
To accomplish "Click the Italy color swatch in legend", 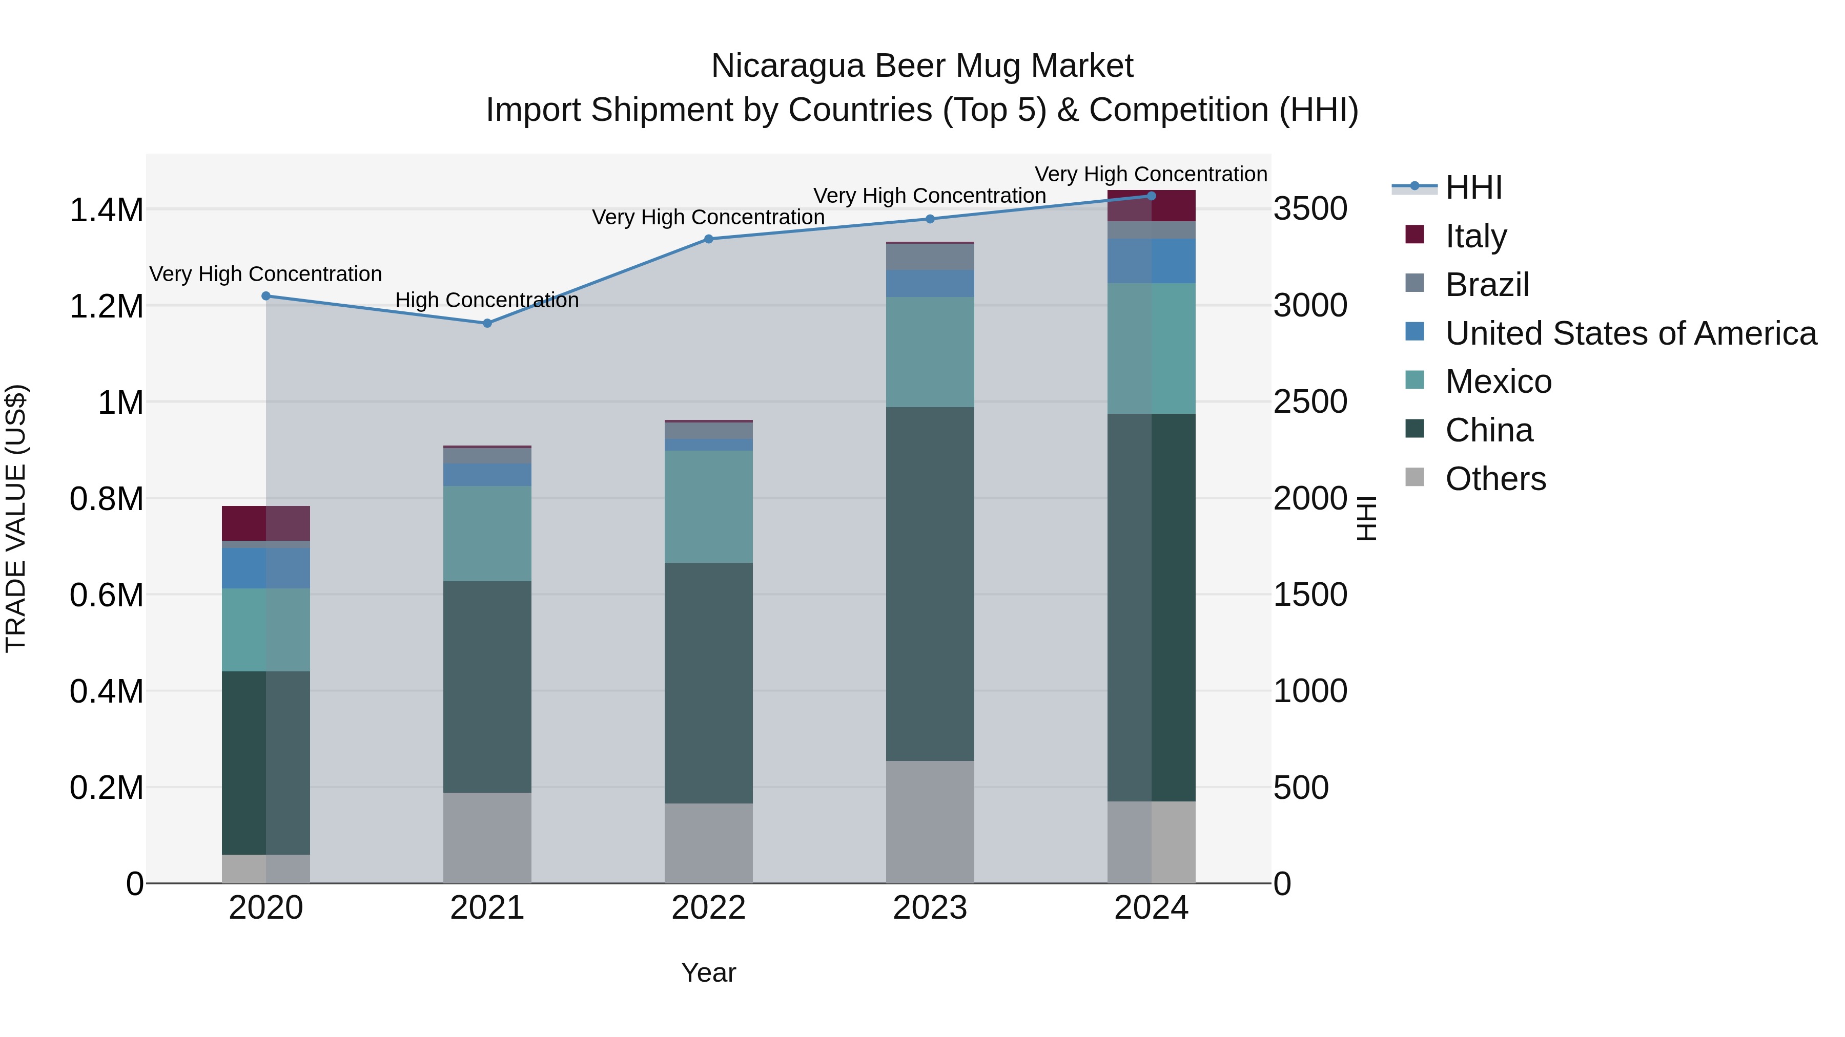I will 1414,234.
